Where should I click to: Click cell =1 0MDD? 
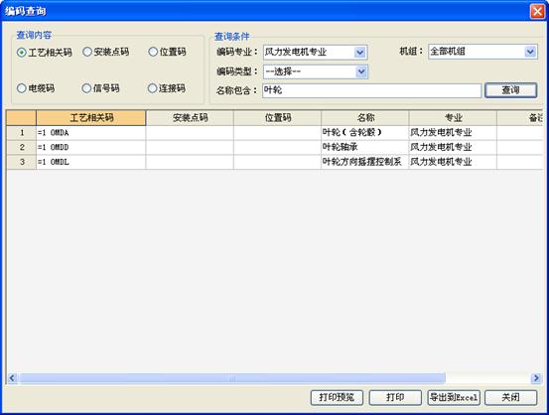[91, 148]
